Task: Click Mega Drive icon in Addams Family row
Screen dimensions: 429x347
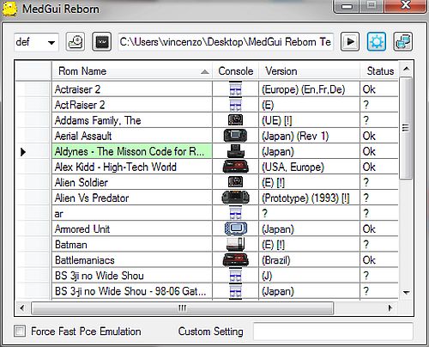Action: (235, 120)
